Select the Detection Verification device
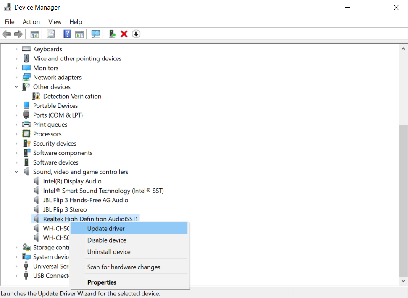This screenshot has width=408, height=298. click(72, 96)
